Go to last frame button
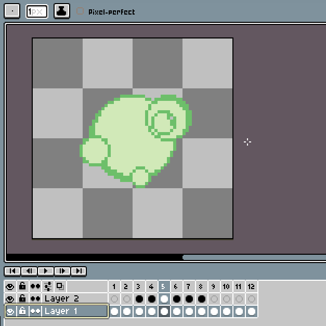Screen dimensions: 326x326 (x=79, y=271)
